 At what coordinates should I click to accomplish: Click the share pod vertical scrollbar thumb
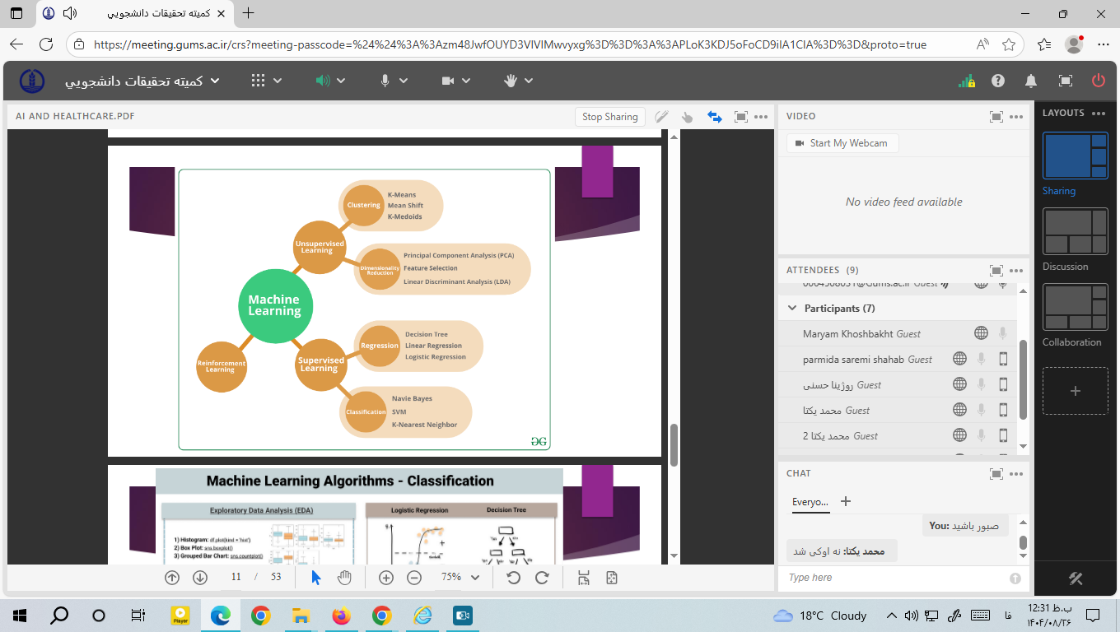[x=674, y=444]
